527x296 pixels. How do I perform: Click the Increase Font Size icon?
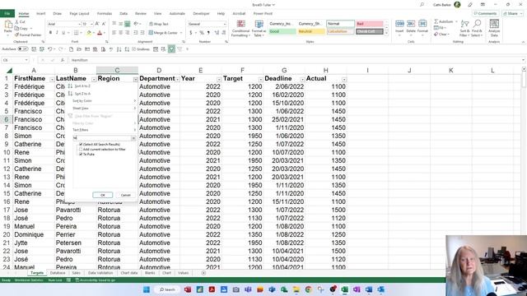[x=97, y=24]
